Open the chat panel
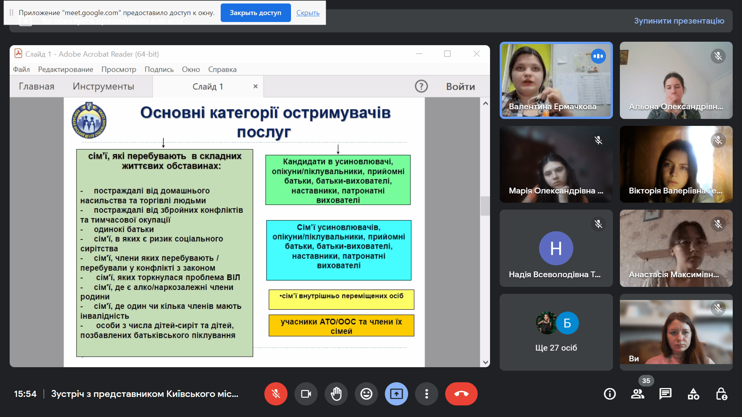 665,394
